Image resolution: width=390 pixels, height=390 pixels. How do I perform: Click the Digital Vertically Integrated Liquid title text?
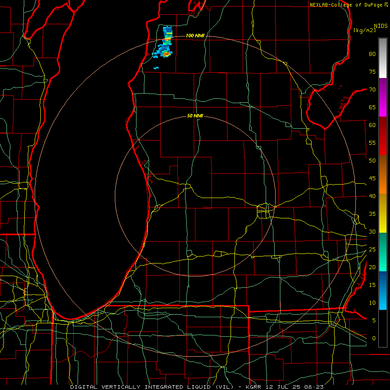[x=152, y=387]
